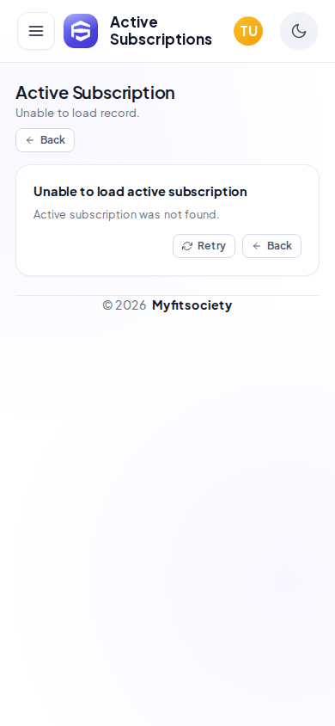Click the 'Active subscription was not found.' message
The height and width of the screenshot is (726, 335).
click(x=126, y=215)
